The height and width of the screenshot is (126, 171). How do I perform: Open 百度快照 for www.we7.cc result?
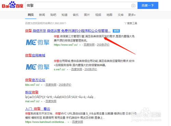click(89, 45)
